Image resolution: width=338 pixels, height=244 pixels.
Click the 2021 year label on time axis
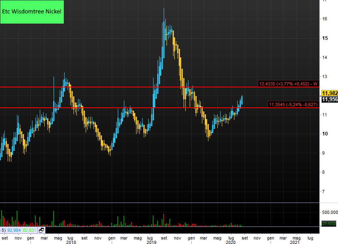pos(295,242)
